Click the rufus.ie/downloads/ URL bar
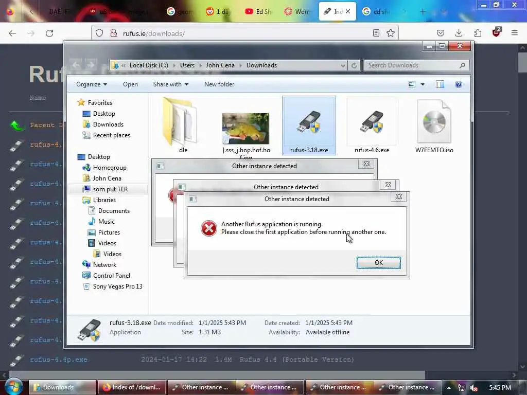Screen dimensions: 527x395 click(x=245, y=33)
